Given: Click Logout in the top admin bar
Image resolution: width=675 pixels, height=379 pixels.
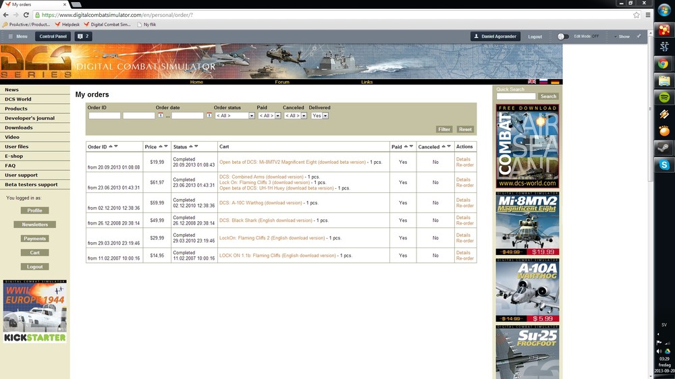Looking at the screenshot, I should pyautogui.click(x=535, y=36).
